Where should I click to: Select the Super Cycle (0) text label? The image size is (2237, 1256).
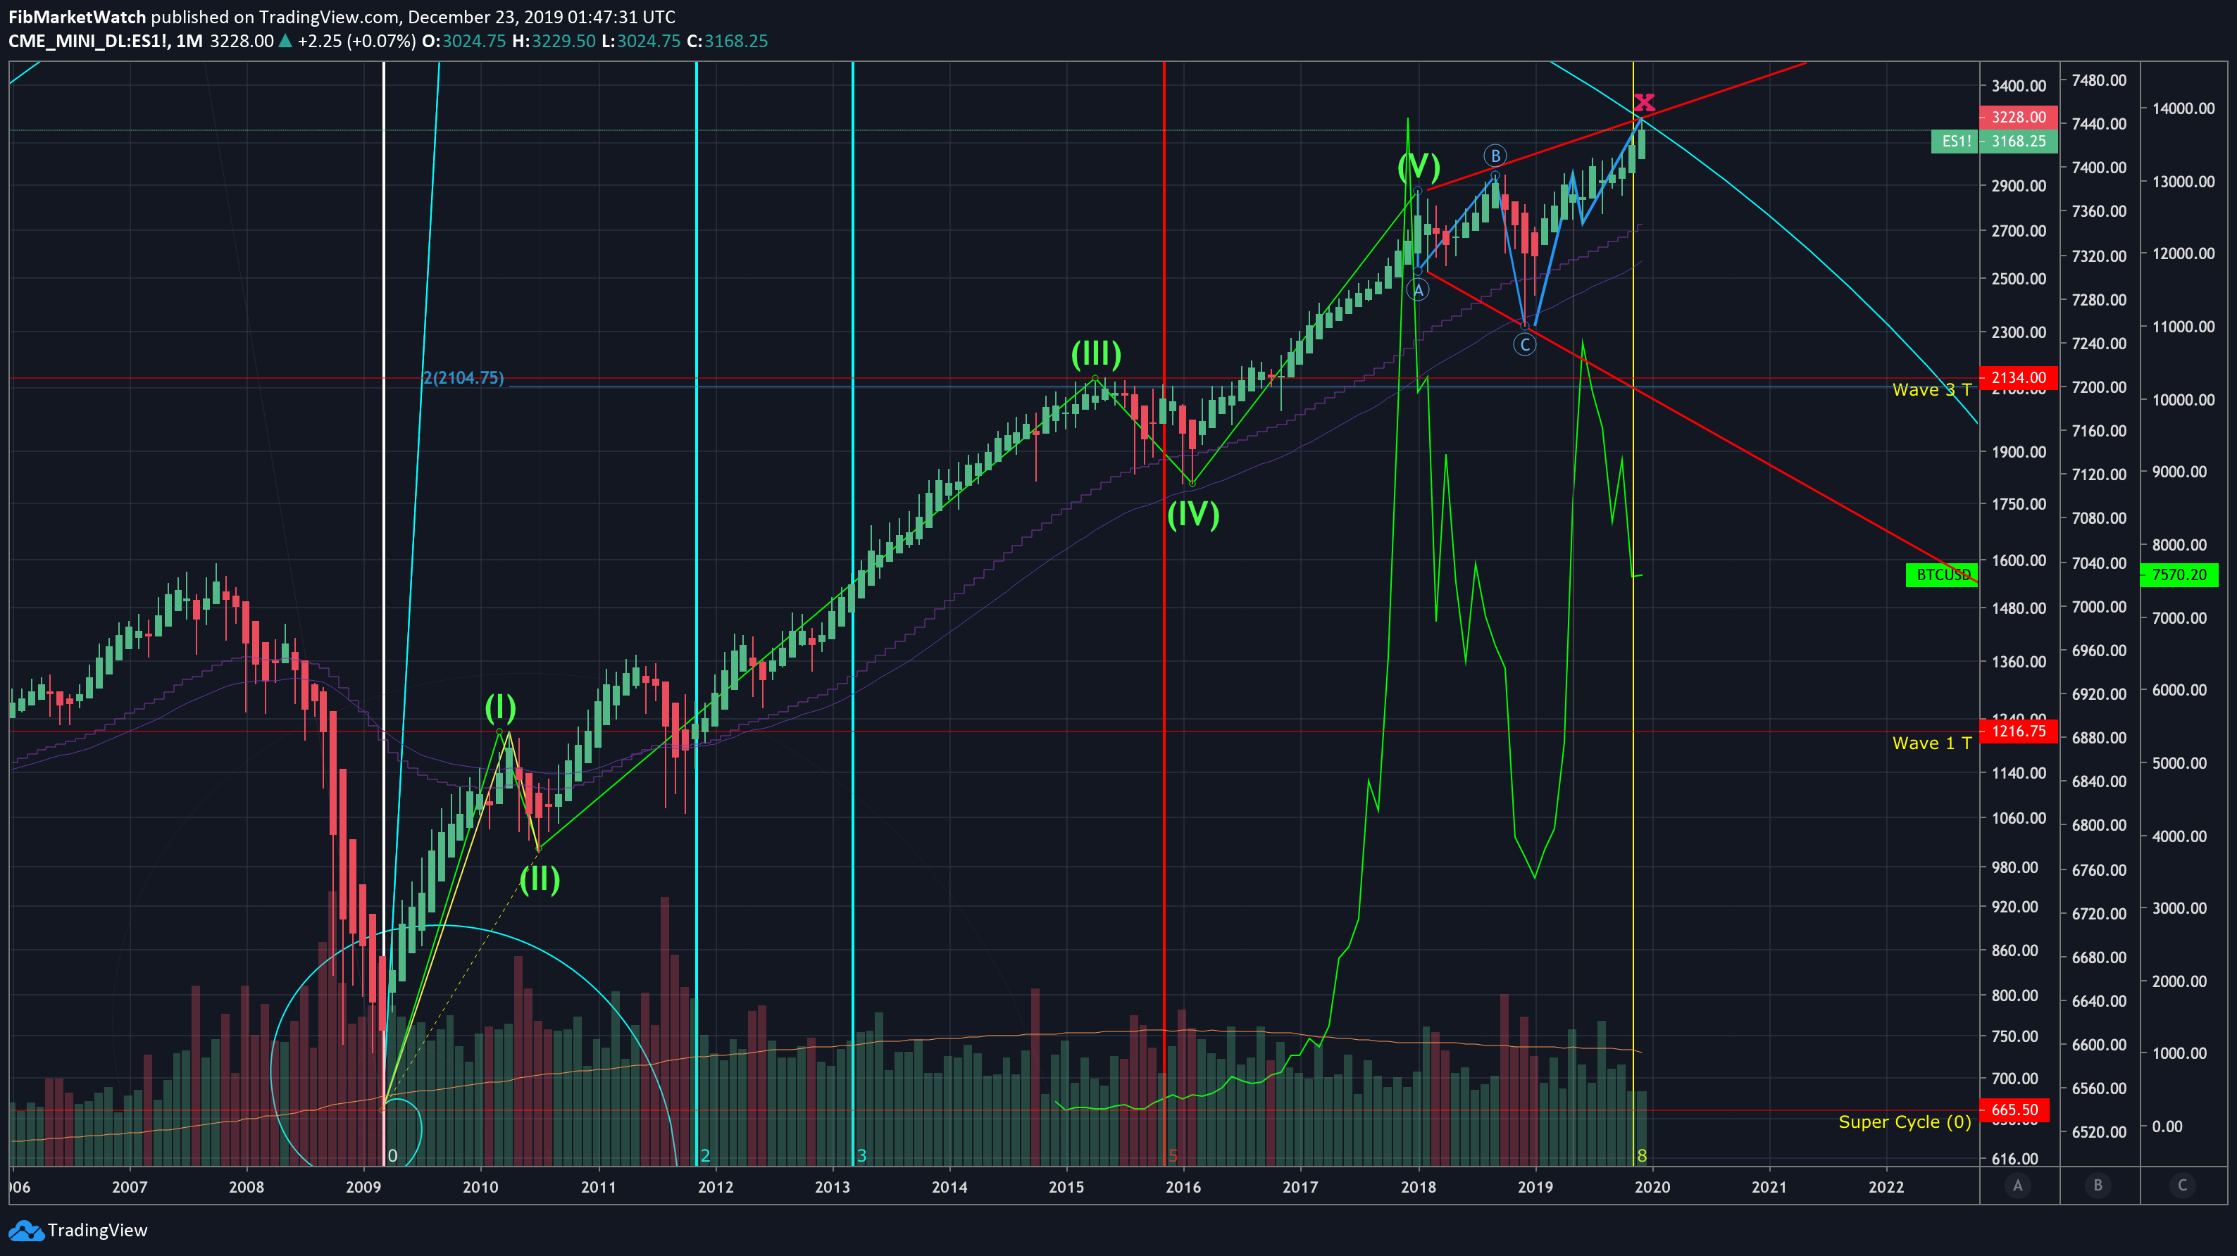(1905, 1122)
